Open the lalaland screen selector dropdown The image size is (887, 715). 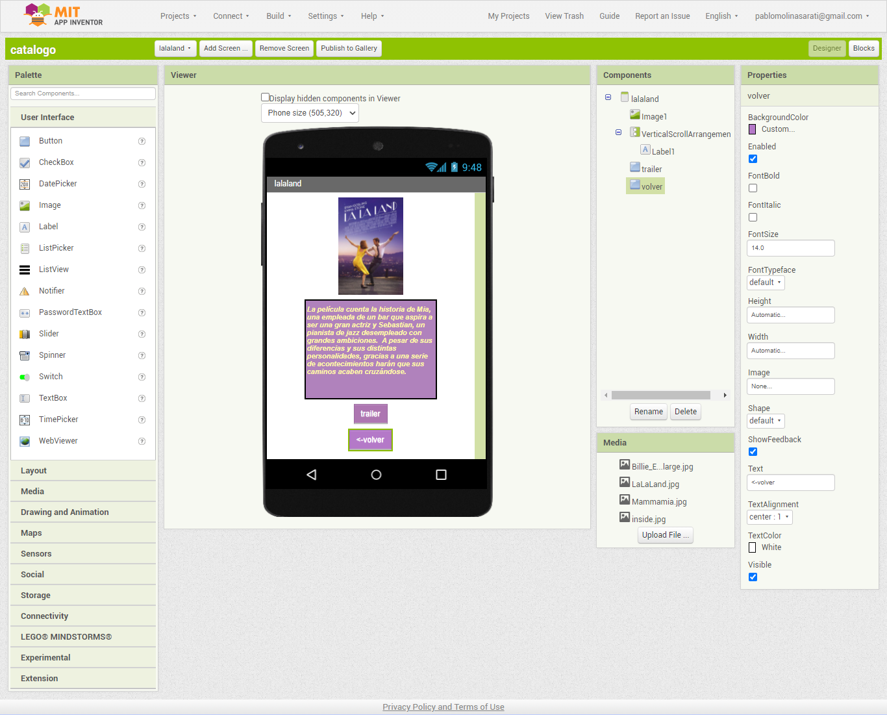click(x=175, y=48)
